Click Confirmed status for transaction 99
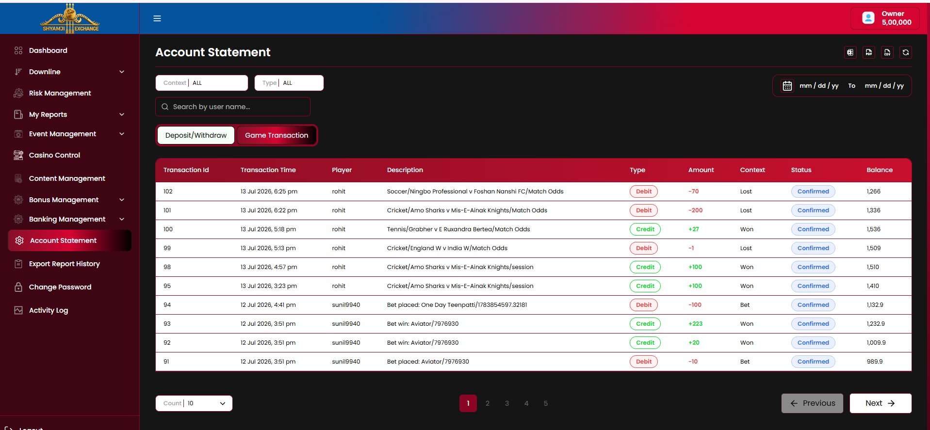The width and height of the screenshot is (930, 430). [x=813, y=248]
